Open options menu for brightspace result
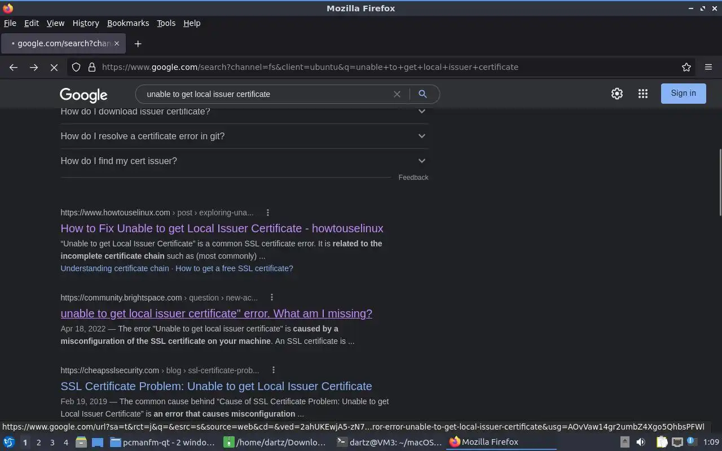 272,298
